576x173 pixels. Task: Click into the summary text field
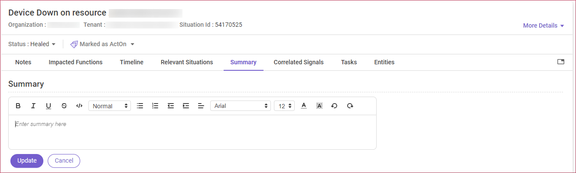(192, 132)
